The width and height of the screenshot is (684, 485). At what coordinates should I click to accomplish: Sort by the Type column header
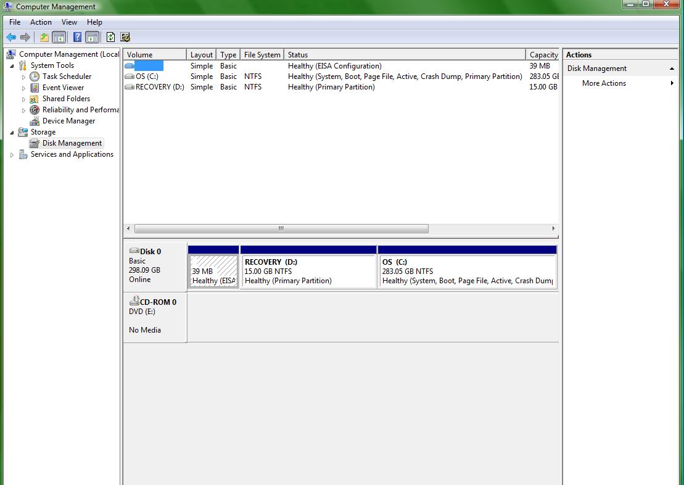pos(228,54)
